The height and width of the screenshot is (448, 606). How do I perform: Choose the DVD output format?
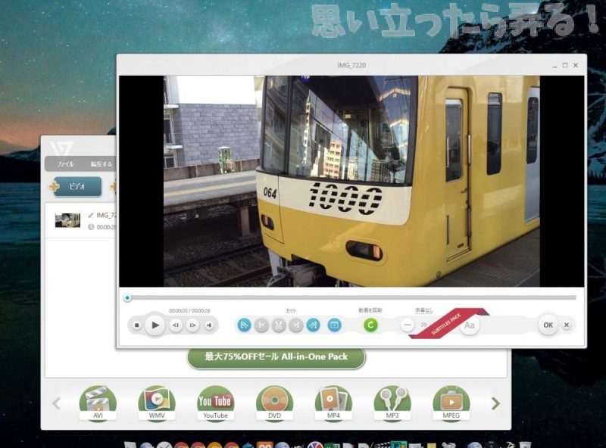pos(274,403)
